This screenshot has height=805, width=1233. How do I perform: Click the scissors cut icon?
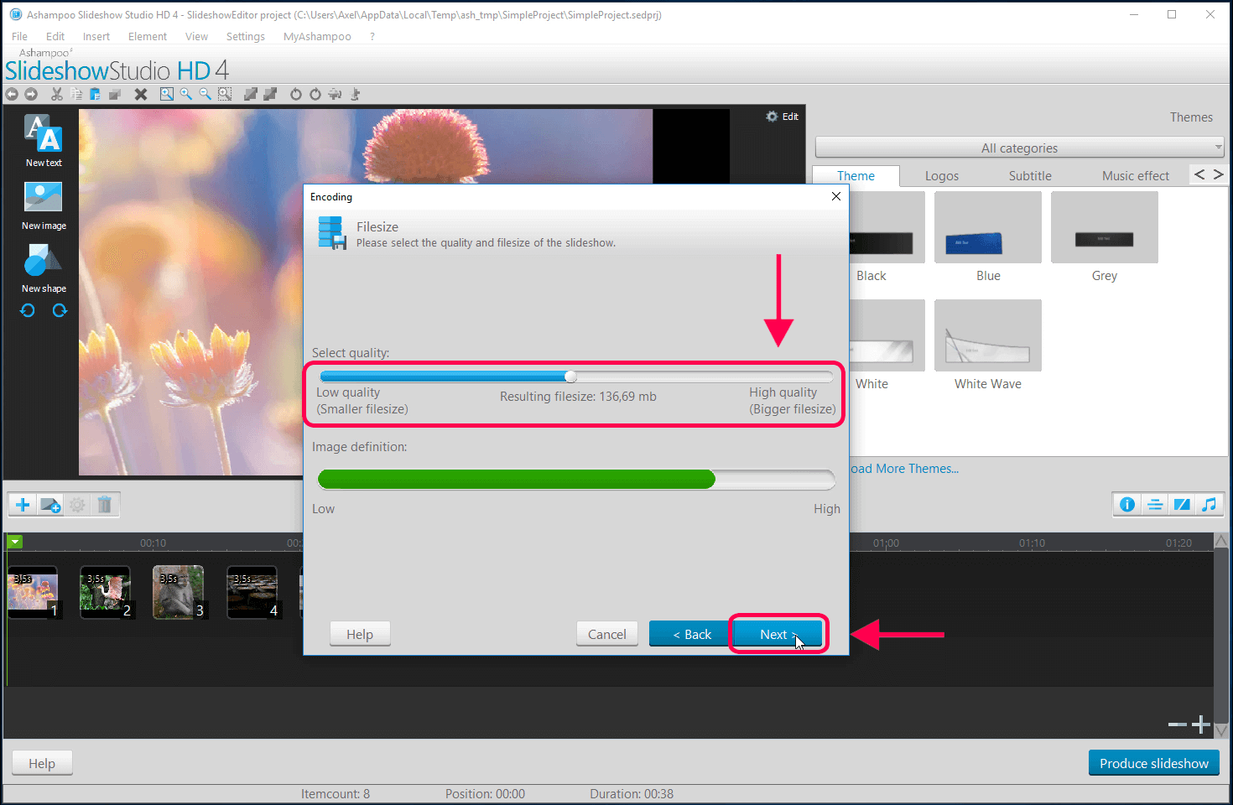click(57, 94)
